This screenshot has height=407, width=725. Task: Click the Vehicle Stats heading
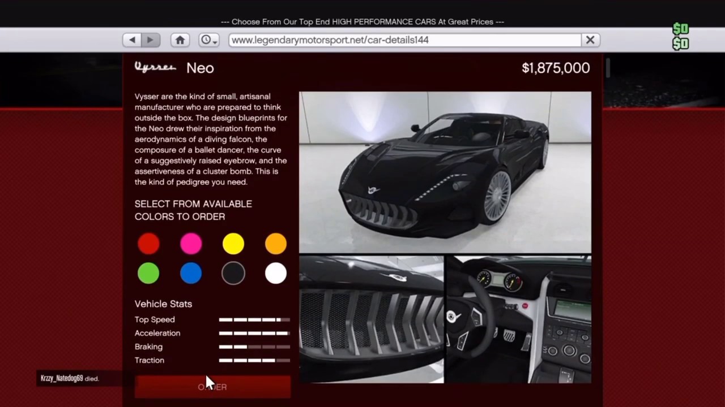[163, 304]
